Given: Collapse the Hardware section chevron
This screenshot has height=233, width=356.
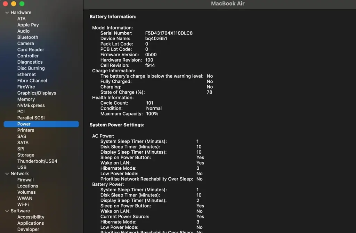Looking at the screenshot, I should point(7,13).
